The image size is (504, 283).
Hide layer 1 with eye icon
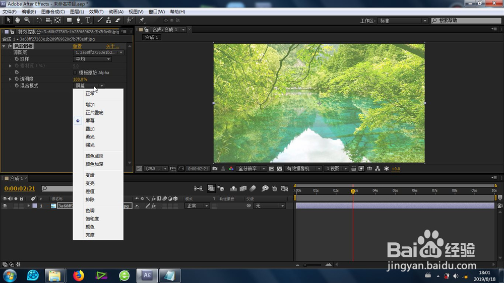click(x=5, y=206)
